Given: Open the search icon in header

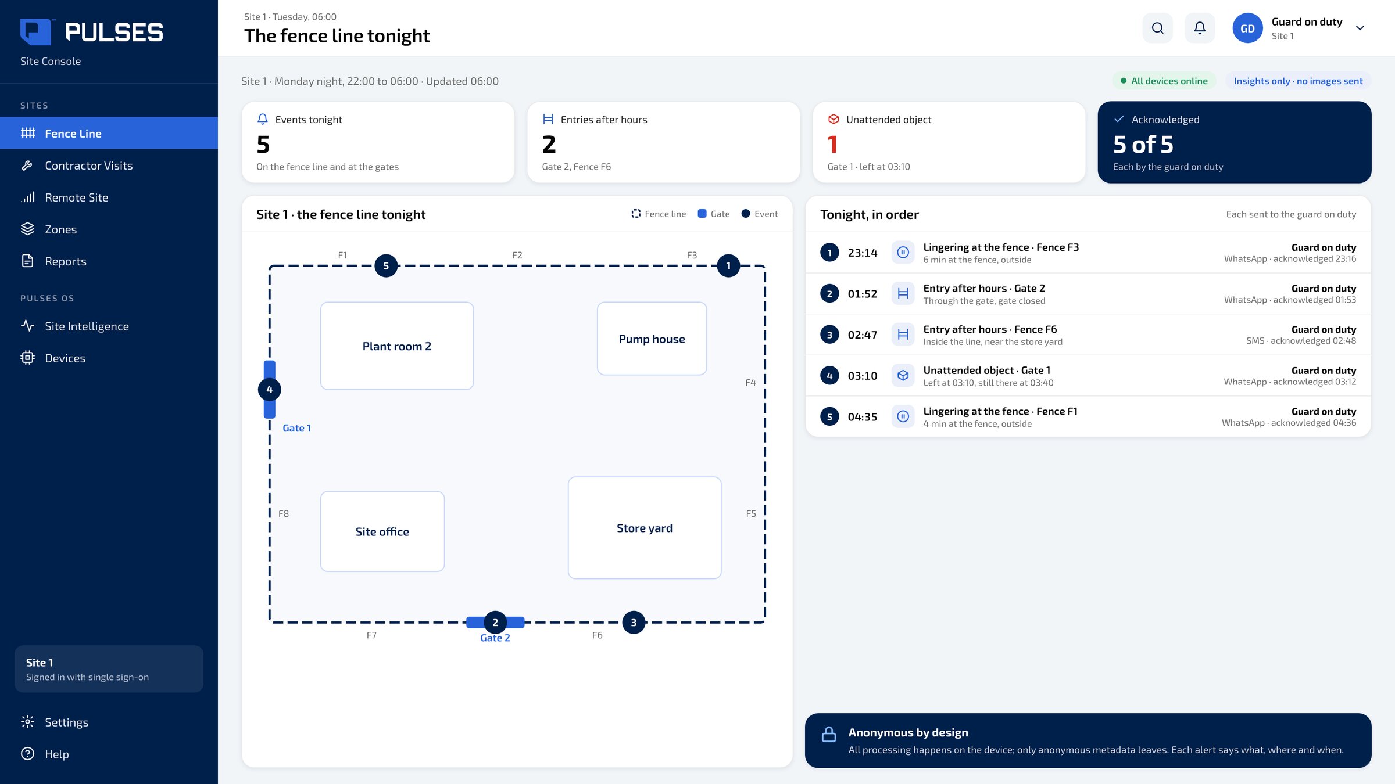Looking at the screenshot, I should (x=1157, y=28).
